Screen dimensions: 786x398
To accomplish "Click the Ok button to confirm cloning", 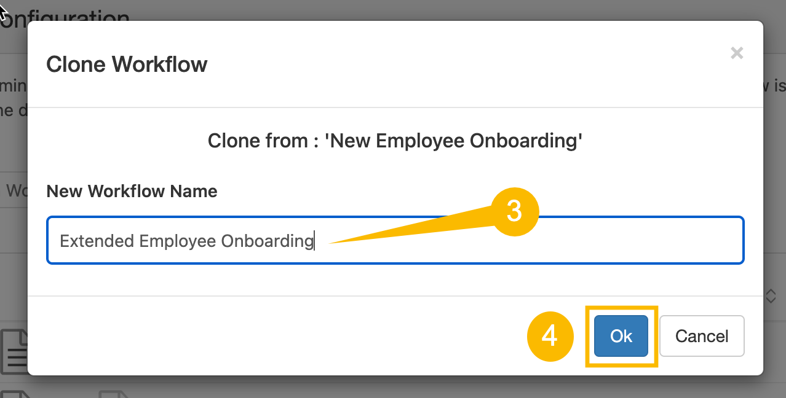I will 621,336.
